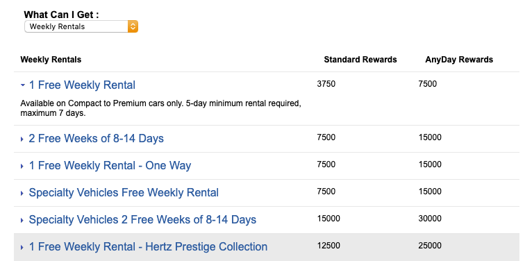The height and width of the screenshot is (263, 525).
Task: Open Specialty Vehicles Free Weekly Rental link
Action: (124, 193)
